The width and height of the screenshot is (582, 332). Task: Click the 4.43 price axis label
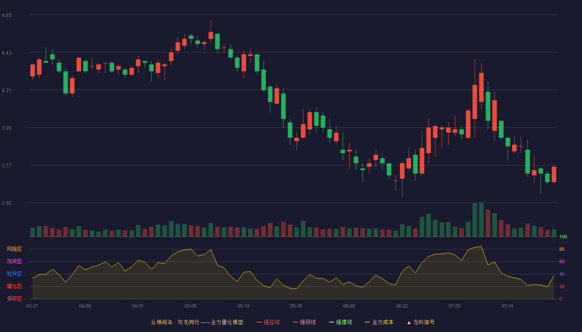(x=7, y=53)
